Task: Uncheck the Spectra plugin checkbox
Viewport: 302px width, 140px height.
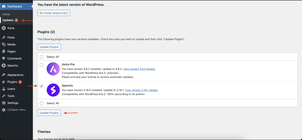Action: click(42, 86)
